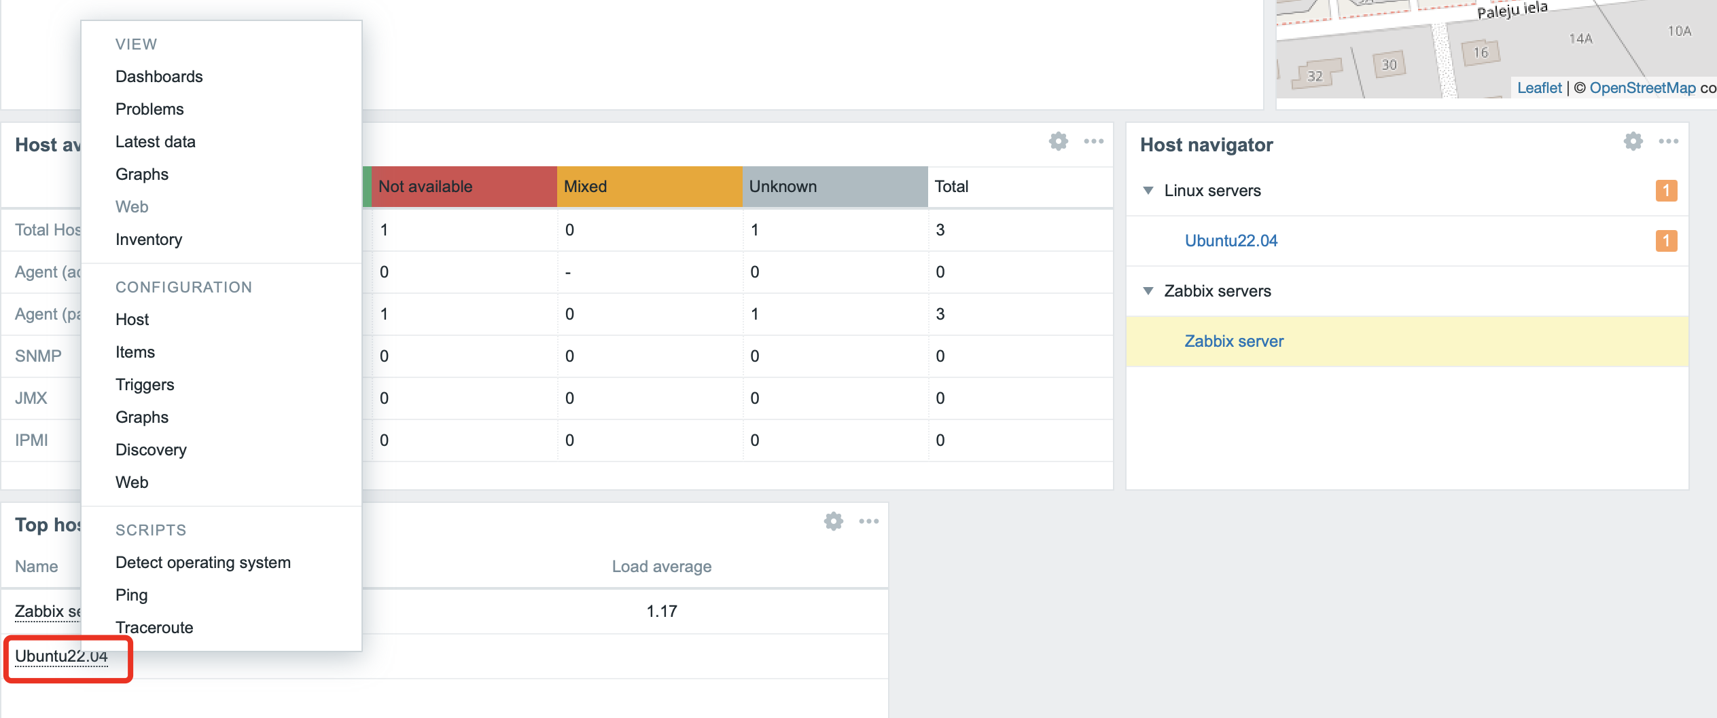Collapse the Zabbix servers group
1717x718 pixels.
[x=1148, y=291]
